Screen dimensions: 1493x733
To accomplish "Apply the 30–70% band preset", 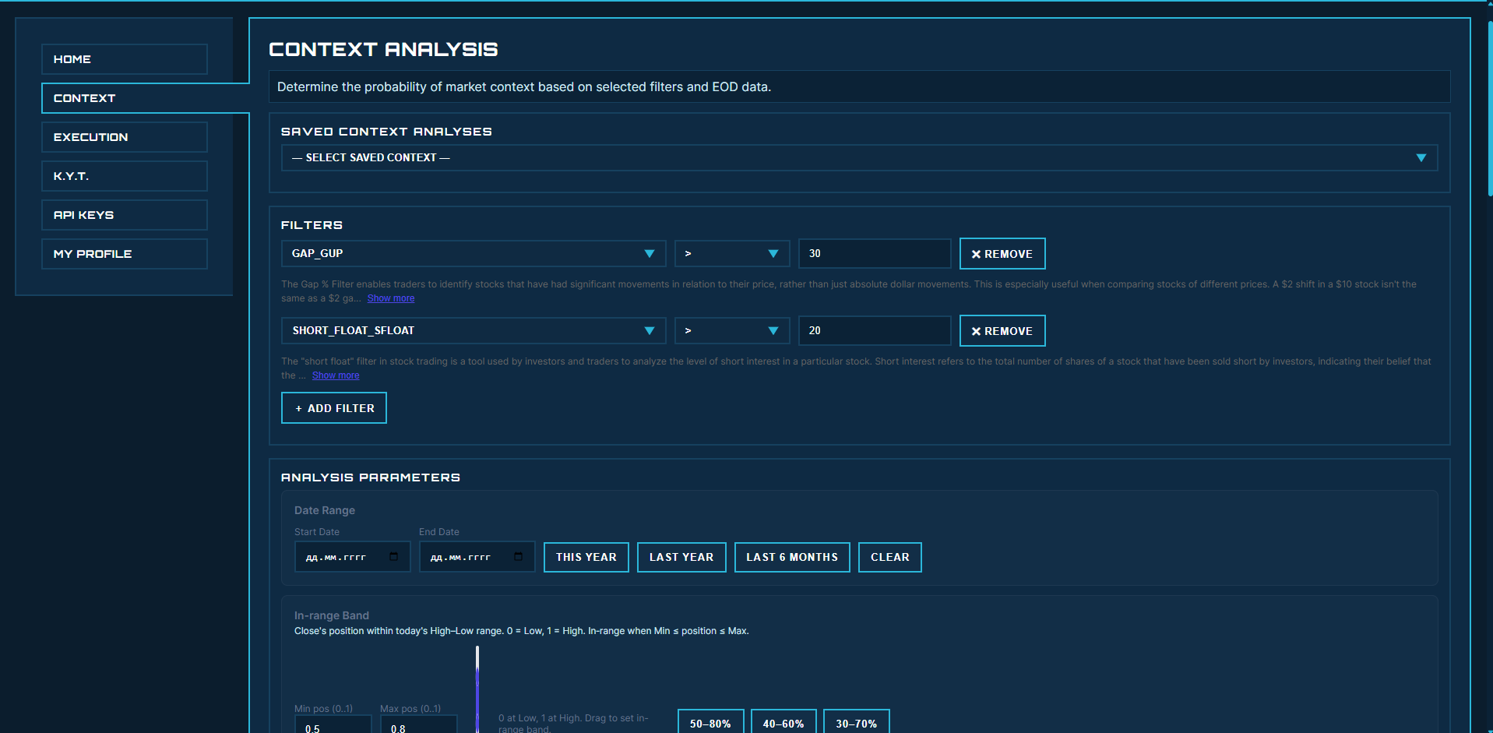I will [x=857, y=723].
